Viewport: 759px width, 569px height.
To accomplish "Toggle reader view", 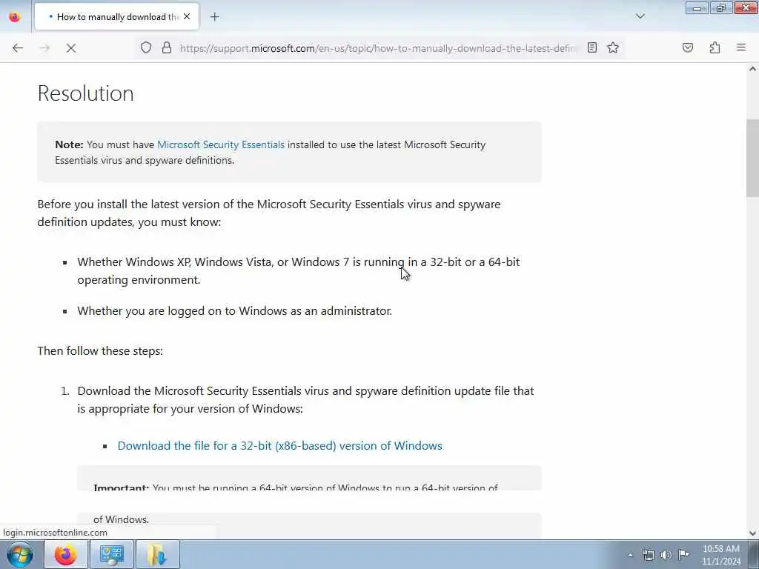I will point(592,47).
